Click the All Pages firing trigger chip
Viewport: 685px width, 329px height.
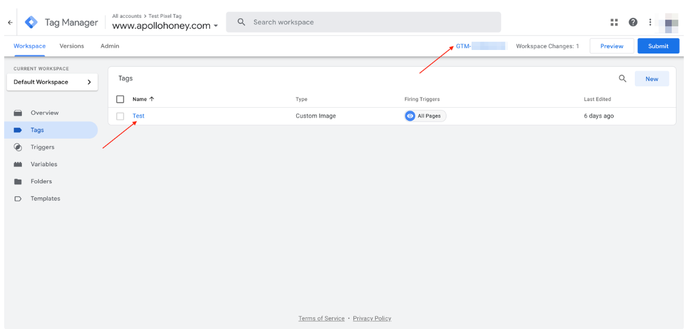point(424,116)
